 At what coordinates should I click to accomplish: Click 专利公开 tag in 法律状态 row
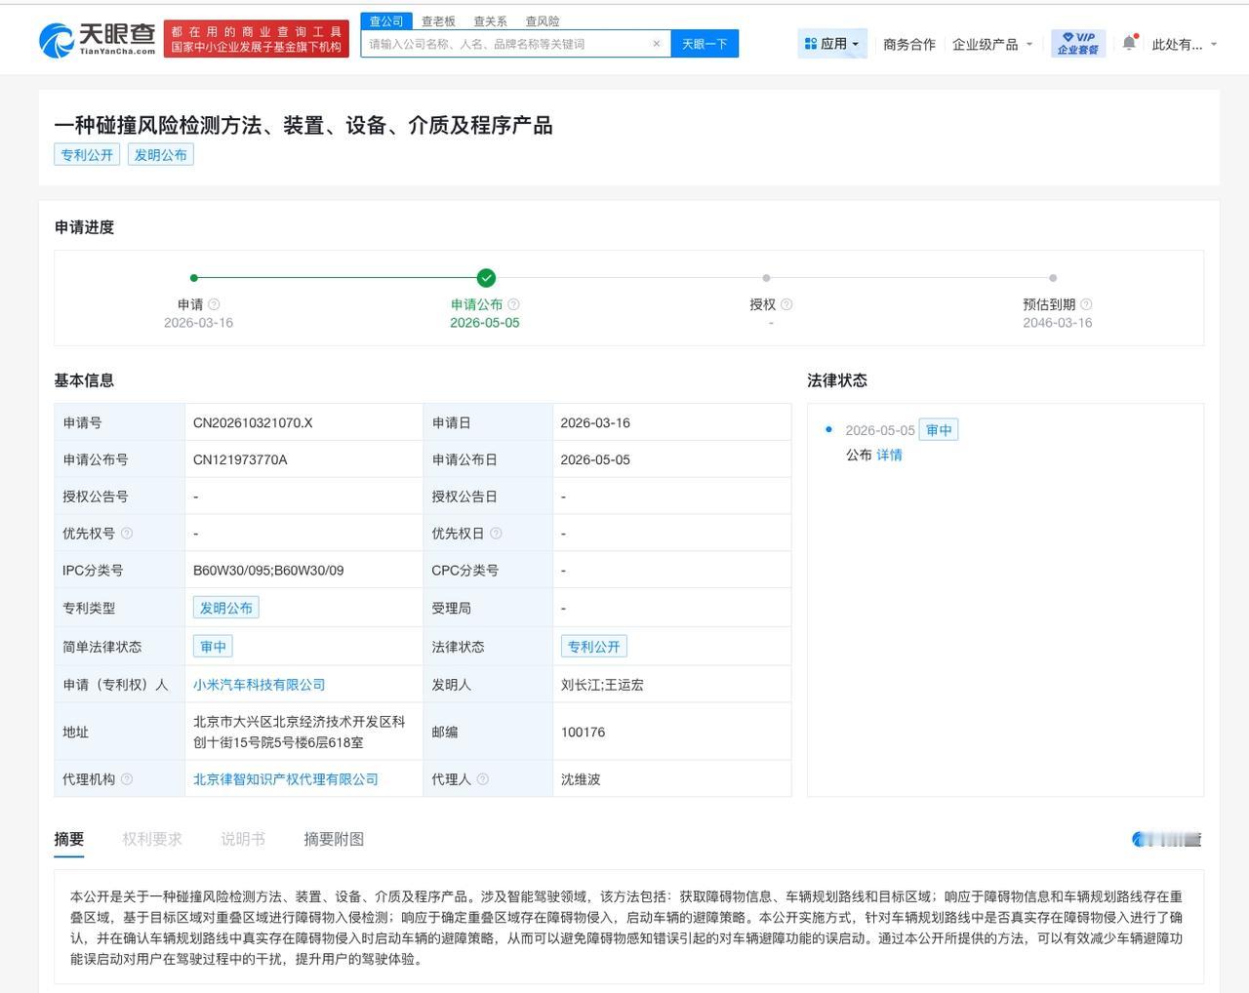coord(594,647)
